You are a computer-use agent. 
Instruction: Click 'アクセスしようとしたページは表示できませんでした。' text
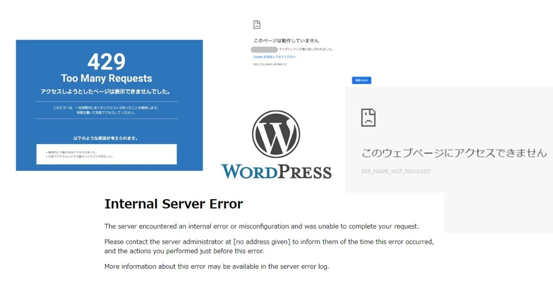coord(106,92)
